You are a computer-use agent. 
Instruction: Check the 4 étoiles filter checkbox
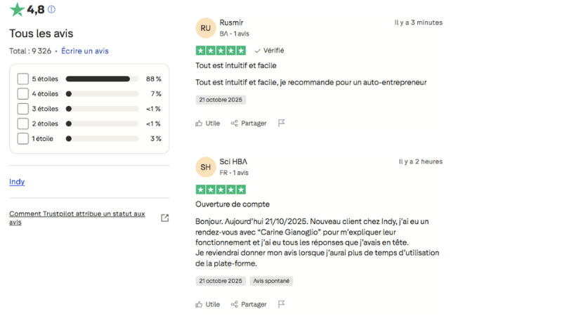(23, 94)
